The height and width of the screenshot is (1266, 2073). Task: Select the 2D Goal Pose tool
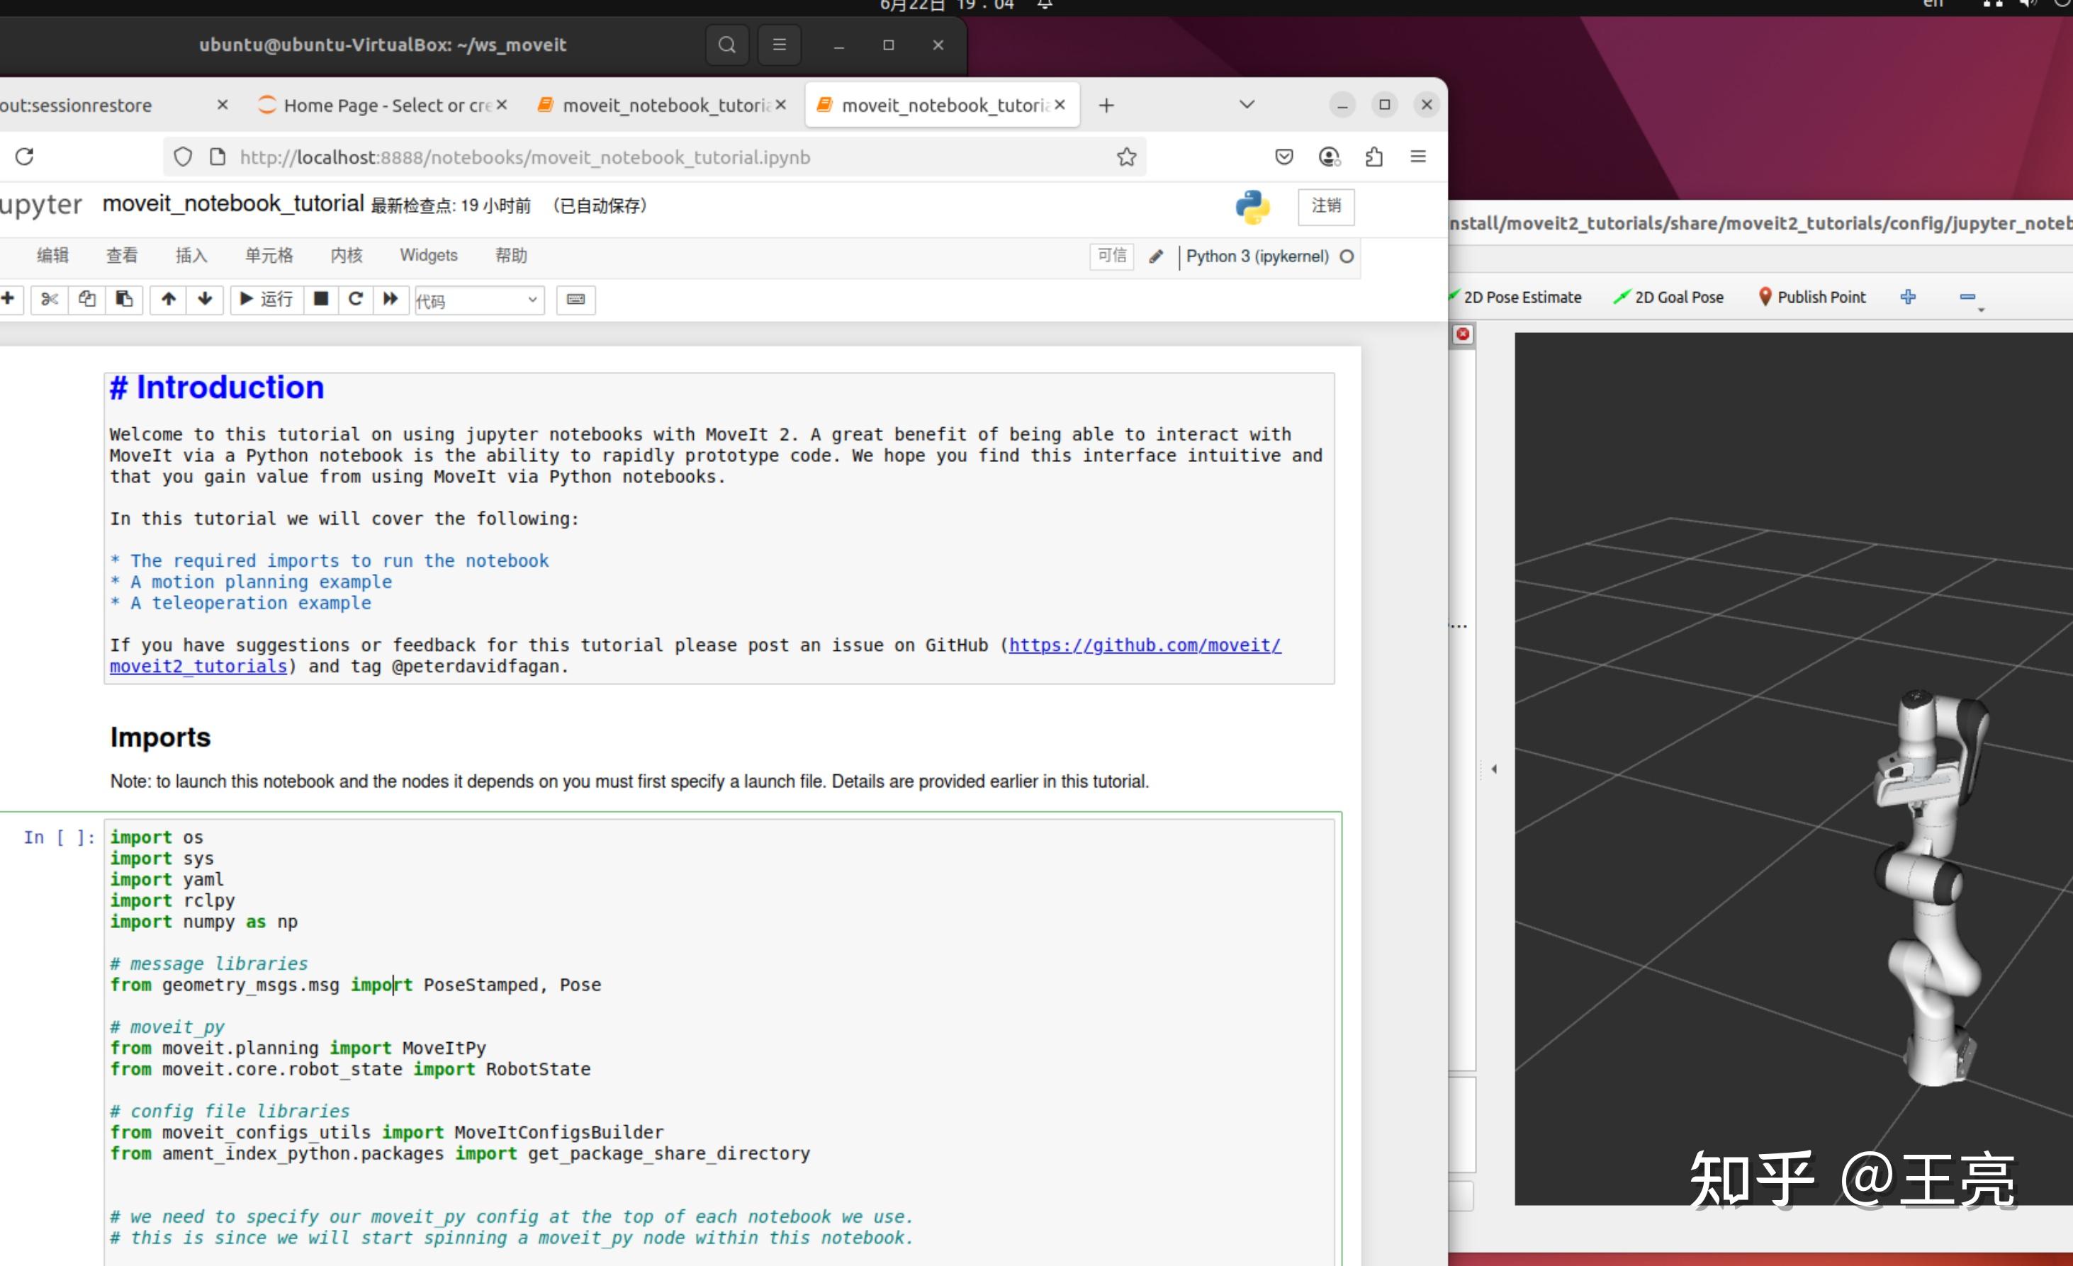(1668, 297)
